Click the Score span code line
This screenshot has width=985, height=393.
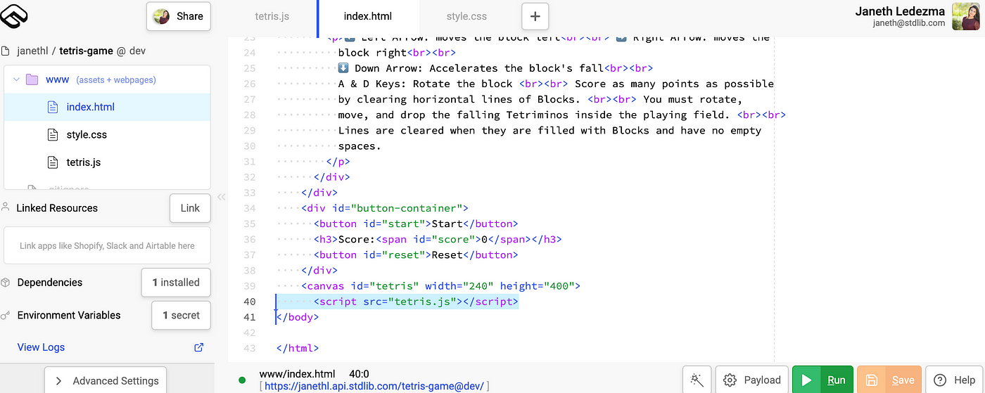[x=438, y=240]
